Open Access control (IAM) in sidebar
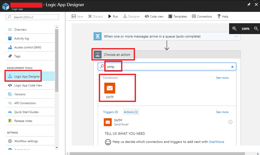 [x=27, y=47]
